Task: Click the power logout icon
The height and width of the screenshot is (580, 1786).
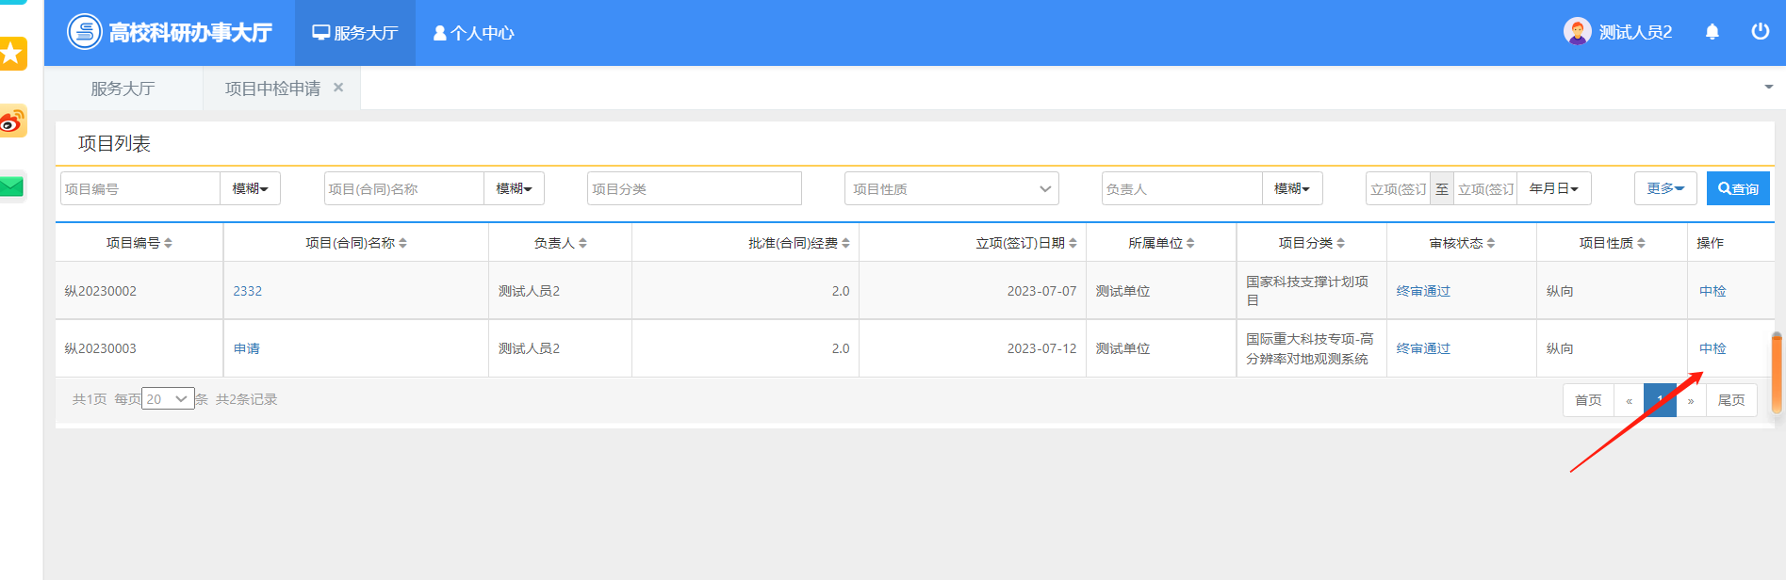Action: [x=1760, y=31]
